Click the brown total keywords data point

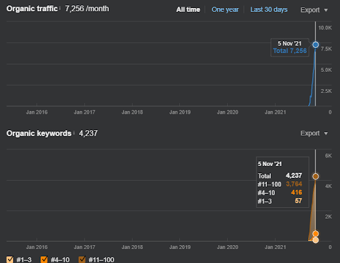tap(315, 176)
